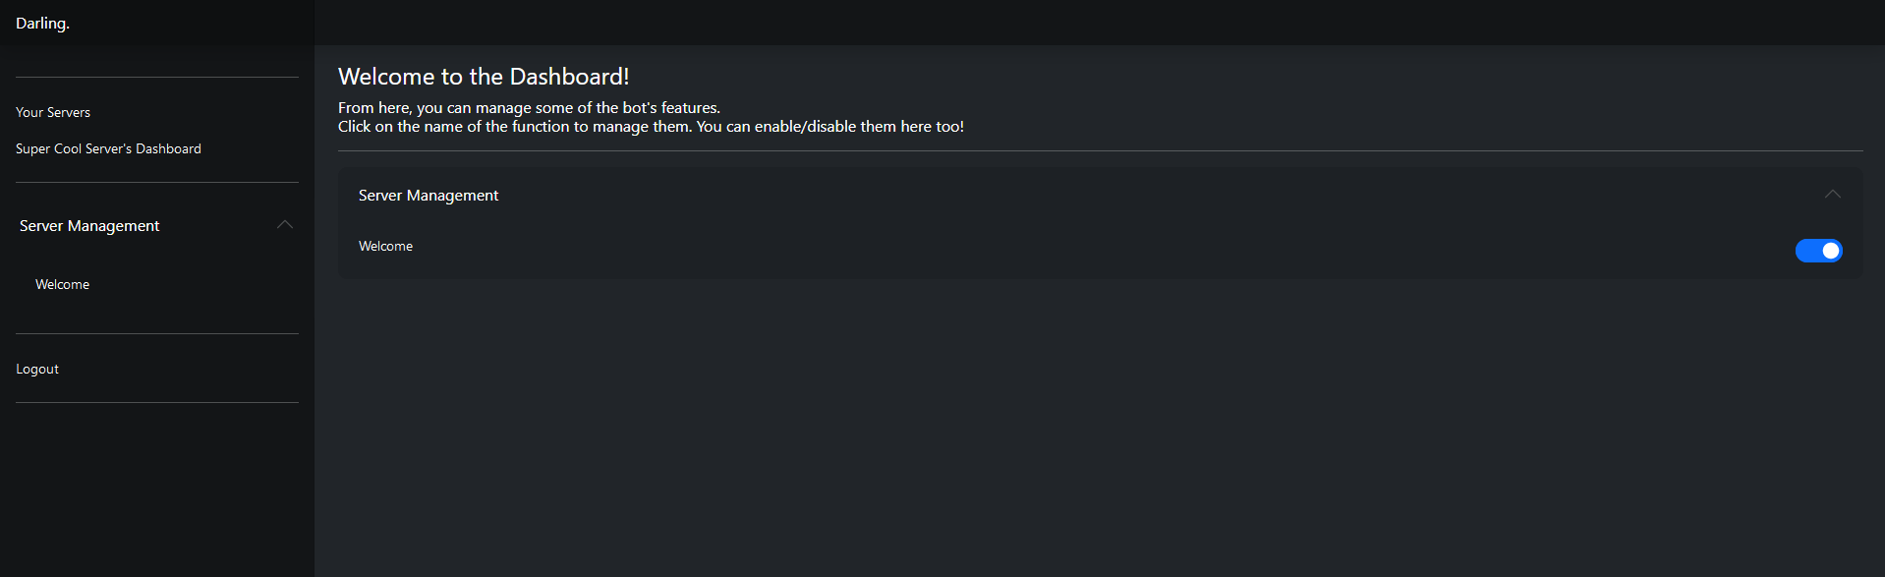The height and width of the screenshot is (577, 1885).
Task: Select Welcome in the sidebar menu
Action: click(63, 284)
